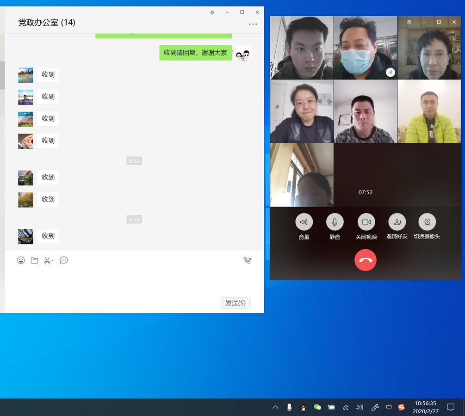Click 邀请好友 to invite friends
Viewport: 465px width, 416px height.
pos(397,221)
